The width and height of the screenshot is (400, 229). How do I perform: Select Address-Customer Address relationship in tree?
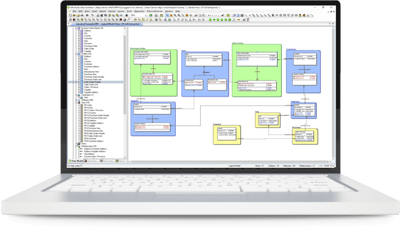click(x=95, y=149)
